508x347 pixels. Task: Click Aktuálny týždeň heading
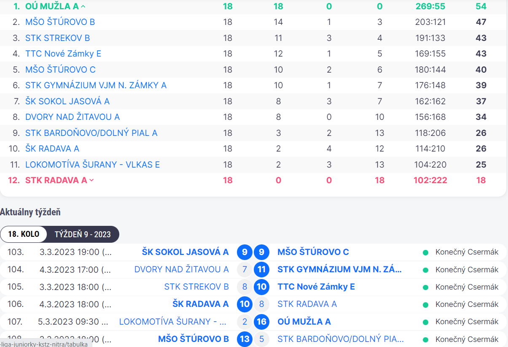coord(30,212)
